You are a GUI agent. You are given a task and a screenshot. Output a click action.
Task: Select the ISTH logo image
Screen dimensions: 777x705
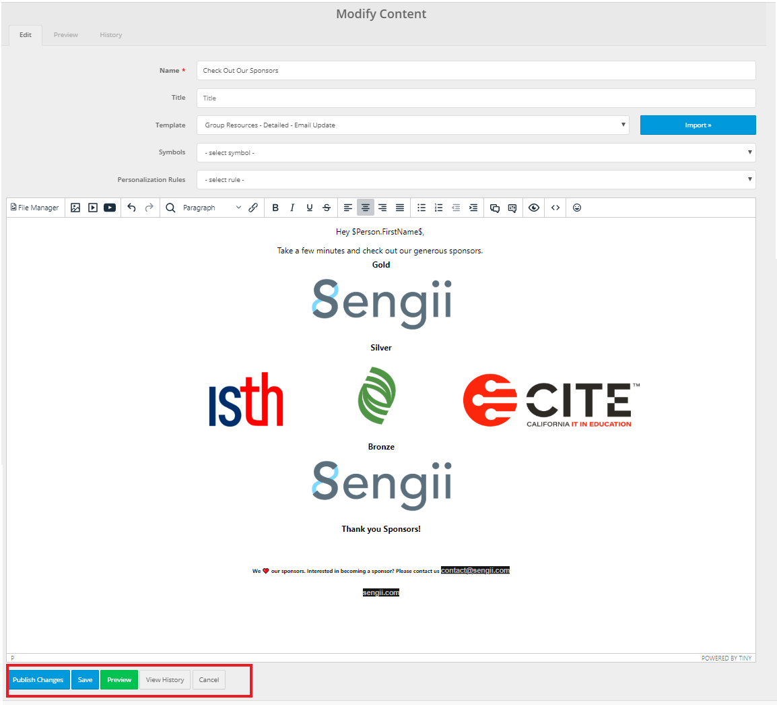pos(246,400)
